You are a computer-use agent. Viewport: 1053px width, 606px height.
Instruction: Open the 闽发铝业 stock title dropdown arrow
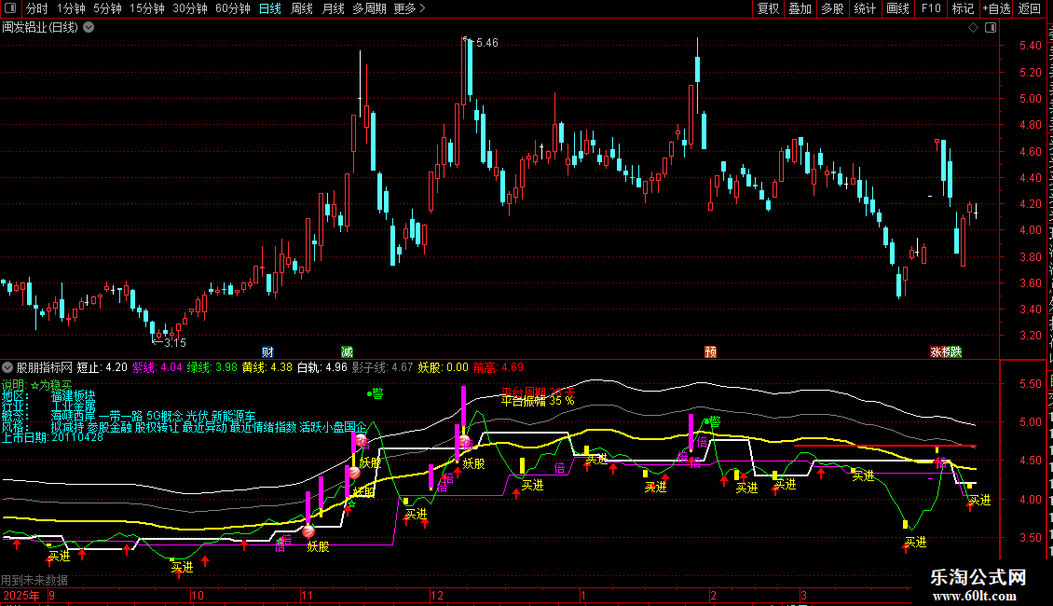pos(89,28)
